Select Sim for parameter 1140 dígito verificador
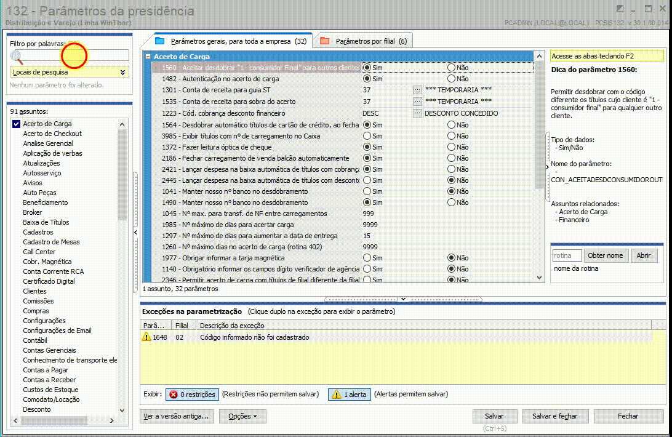This screenshot has width=672, height=437. point(367,269)
